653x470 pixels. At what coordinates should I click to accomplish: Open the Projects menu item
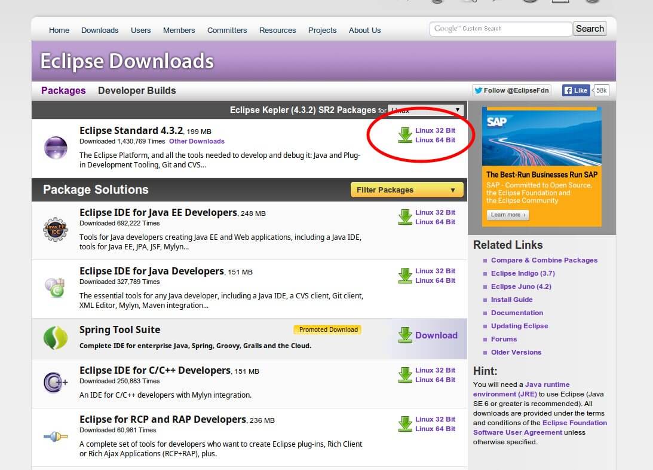pyautogui.click(x=323, y=30)
